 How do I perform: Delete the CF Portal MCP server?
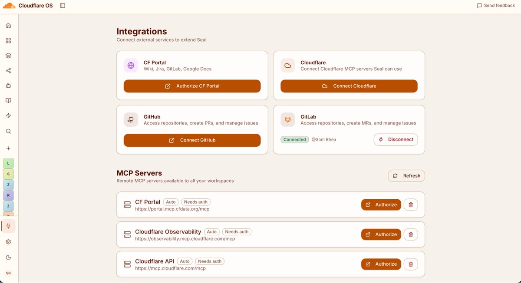pyautogui.click(x=411, y=205)
